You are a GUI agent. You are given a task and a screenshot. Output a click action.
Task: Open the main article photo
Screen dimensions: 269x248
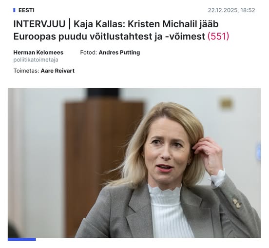pyautogui.click(x=134, y=163)
